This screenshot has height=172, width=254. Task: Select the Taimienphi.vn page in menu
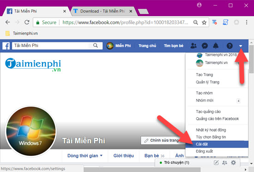pos(217,63)
